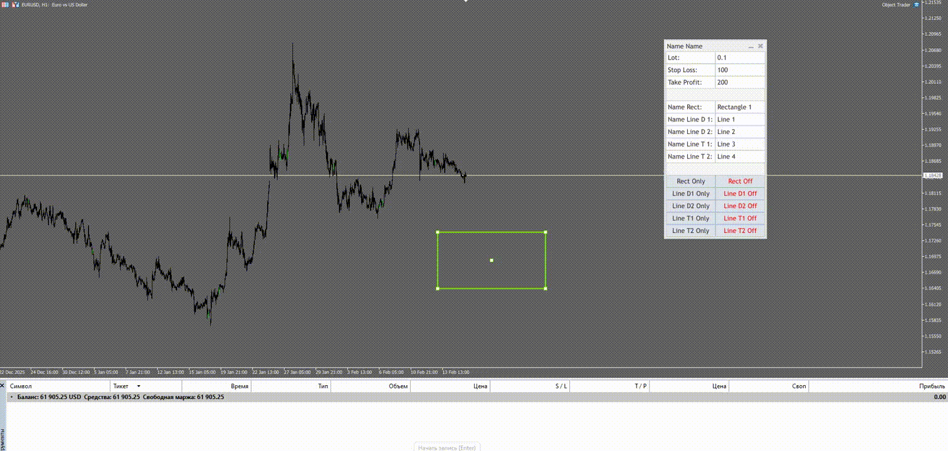Focus the Stop Loss field showing 100
Image resolution: width=948 pixels, height=451 pixels.
pos(740,70)
